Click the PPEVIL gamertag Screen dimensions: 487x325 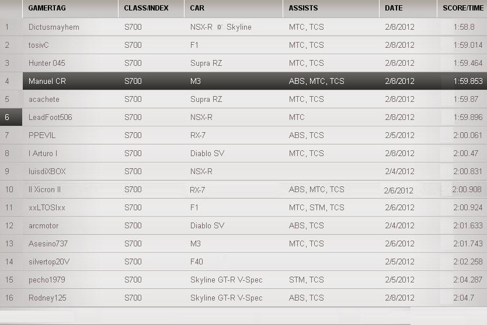(x=41, y=136)
